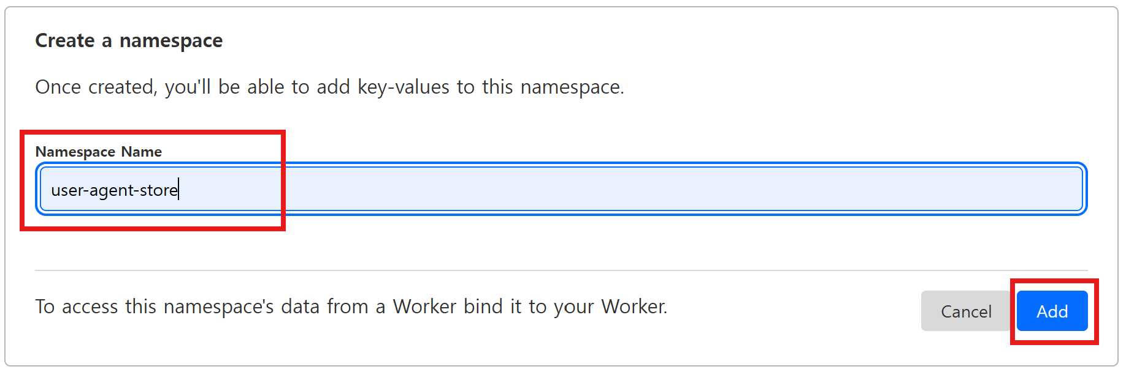Click the blue Add button
1126x372 pixels.
tap(1051, 311)
